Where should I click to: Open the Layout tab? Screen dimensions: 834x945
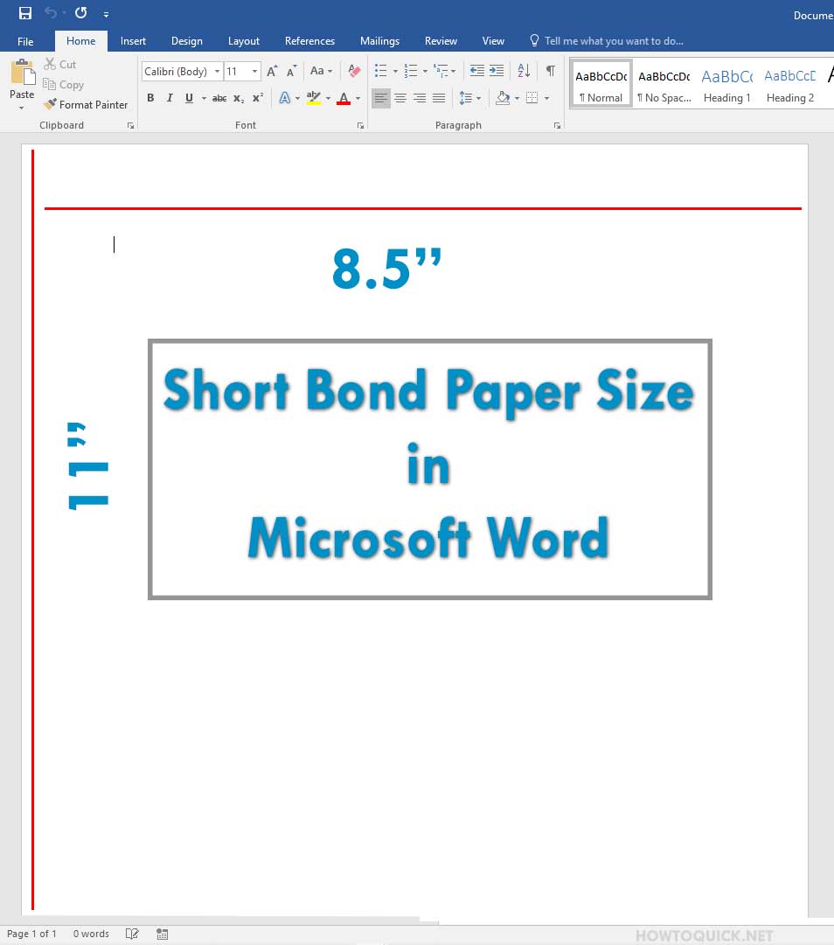point(243,40)
